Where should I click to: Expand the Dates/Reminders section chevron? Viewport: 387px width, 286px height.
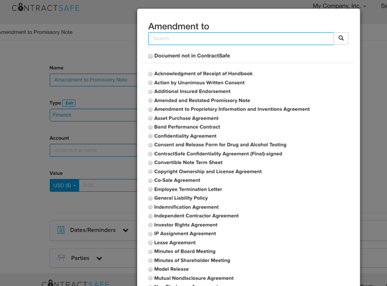point(126,230)
